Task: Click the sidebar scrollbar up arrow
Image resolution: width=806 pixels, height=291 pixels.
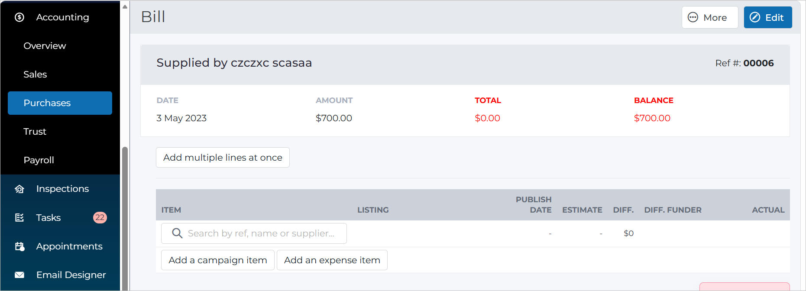Action: click(x=125, y=6)
